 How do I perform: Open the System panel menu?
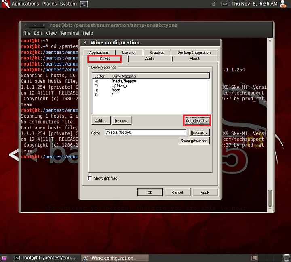point(68,4)
